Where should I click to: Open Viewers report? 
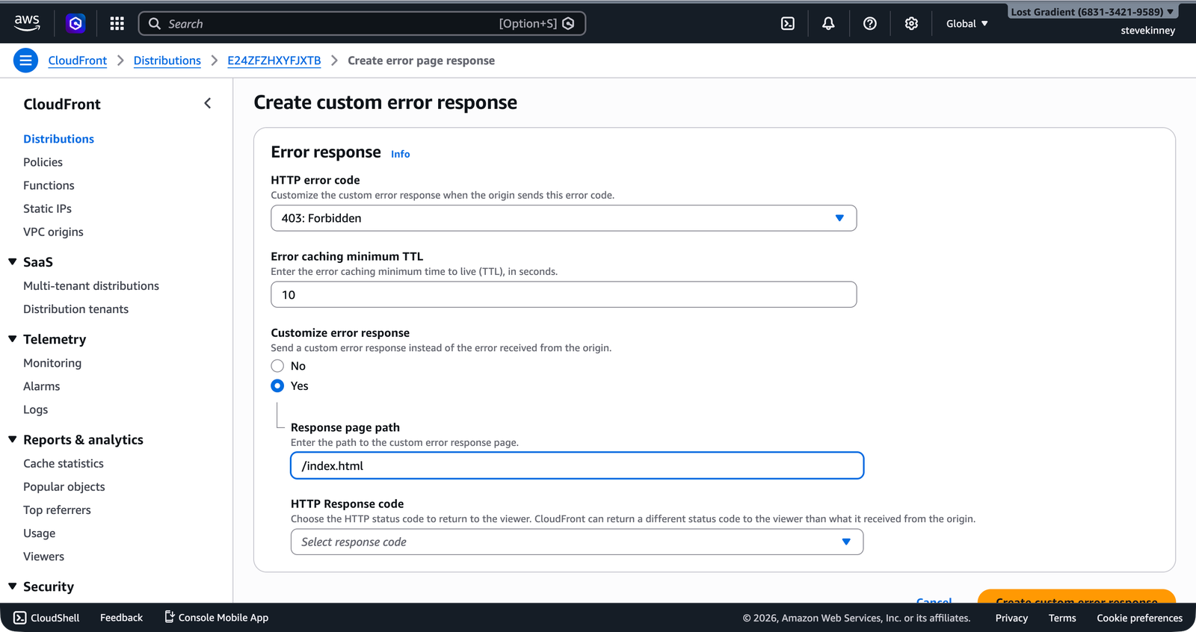[43, 557]
